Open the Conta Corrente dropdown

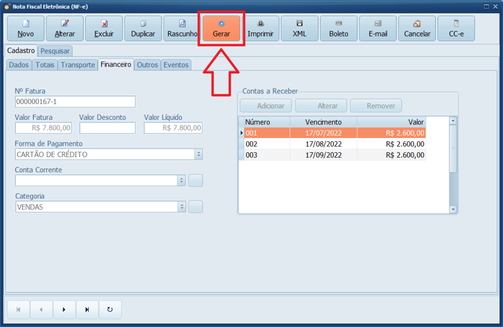point(181,181)
